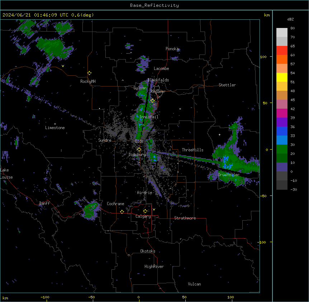Click the Sundre label
This screenshot has width=309, height=302.
click(105, 140)
